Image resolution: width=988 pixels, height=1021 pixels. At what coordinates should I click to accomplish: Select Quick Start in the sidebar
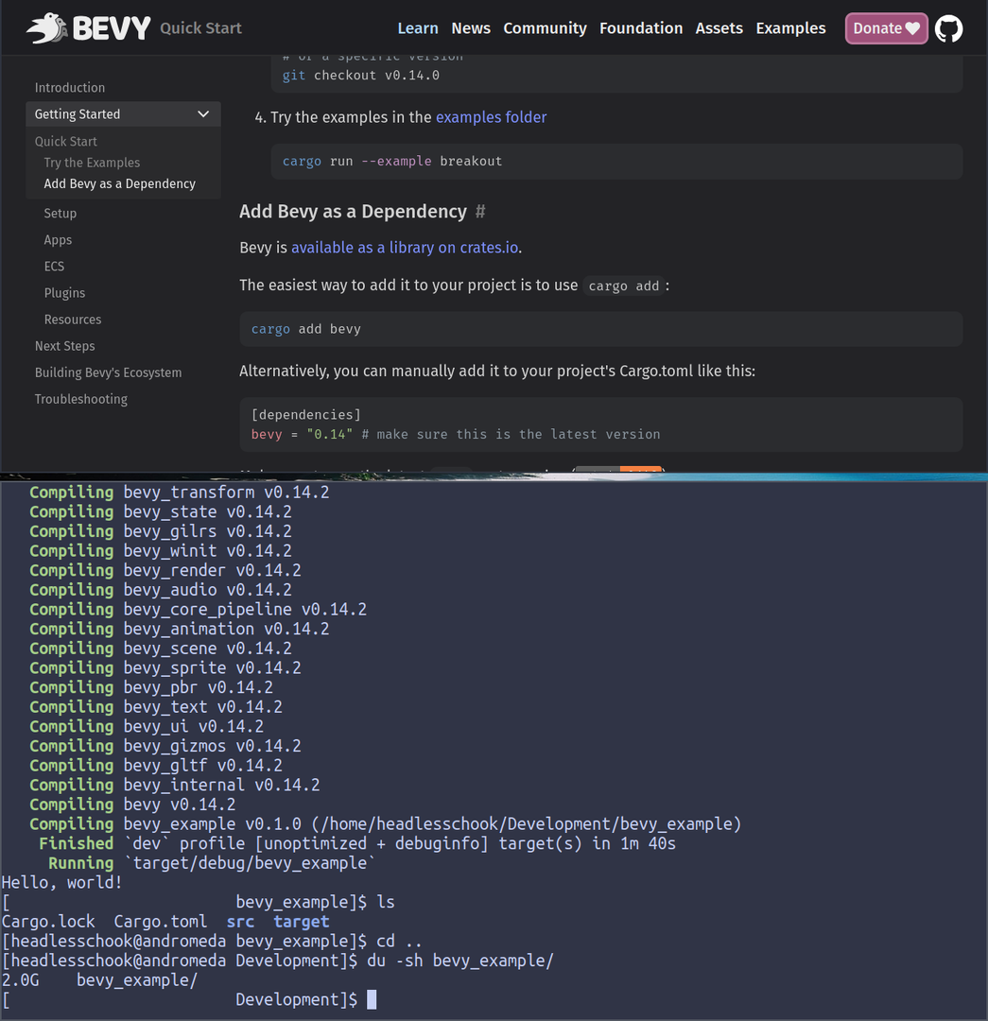pos(66,141)
